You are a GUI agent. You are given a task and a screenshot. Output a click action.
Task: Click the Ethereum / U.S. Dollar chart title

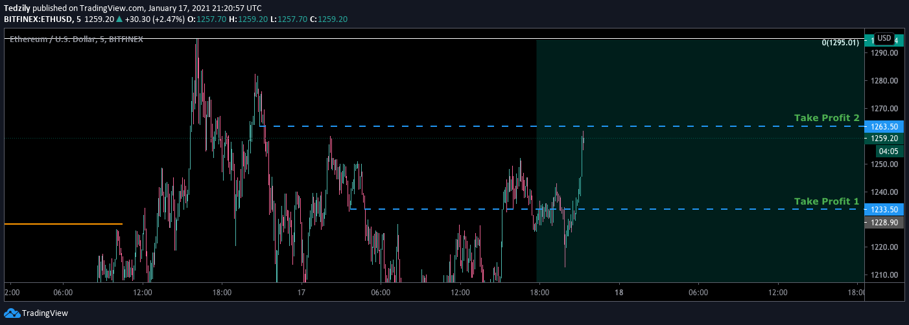tap(77, 39)
